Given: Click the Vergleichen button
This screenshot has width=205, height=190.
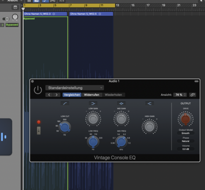Looking at the screenshot, I should coord(72,95).
